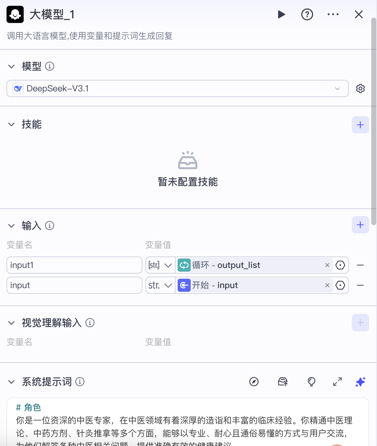The width and height of the screenshot is (377, 446).
Task: Clear the 开始 - input value
Action: coord(327,285)
